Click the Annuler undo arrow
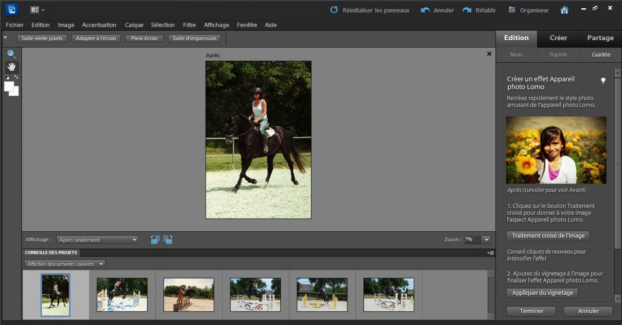 click(x=426, y=10)
